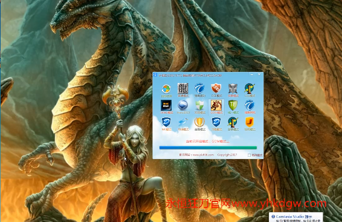Click the green-white shield mode icon
The height and width of the screenshot is (222, 342).
199,105
